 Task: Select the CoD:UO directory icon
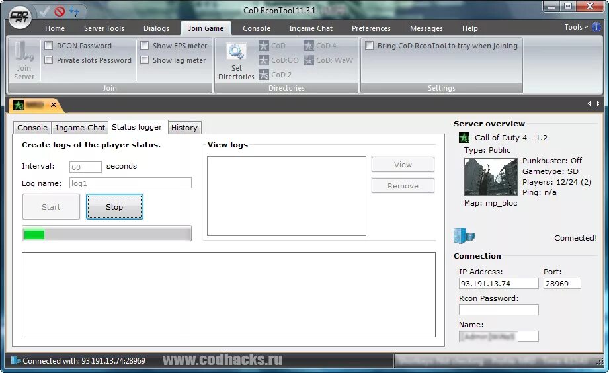point(263,60)
